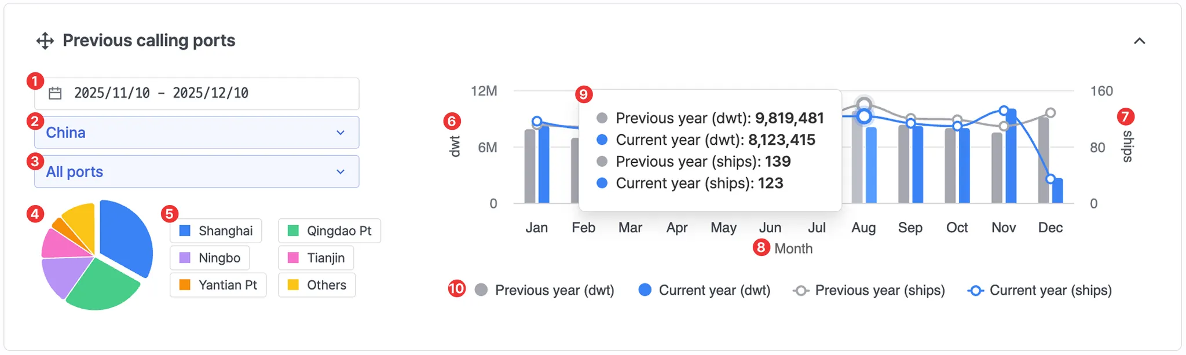Toggle Ningbo legend item
Viewport: 1186px width, 355px height.
coord(210,258)
